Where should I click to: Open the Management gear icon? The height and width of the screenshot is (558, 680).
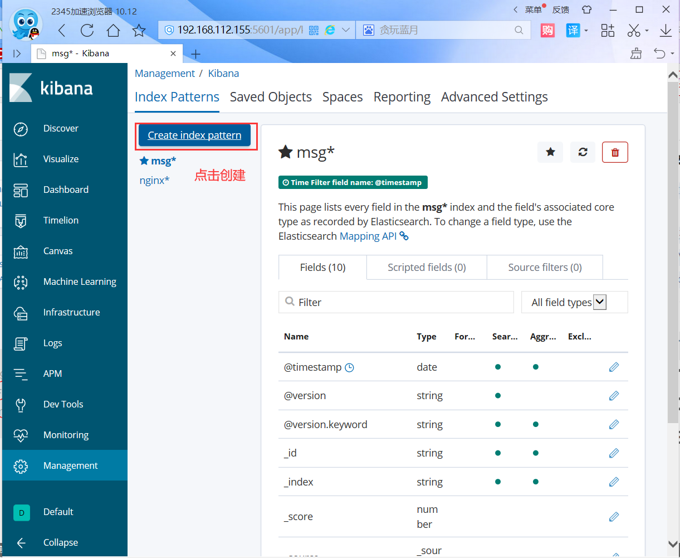[x=21, y=466]
